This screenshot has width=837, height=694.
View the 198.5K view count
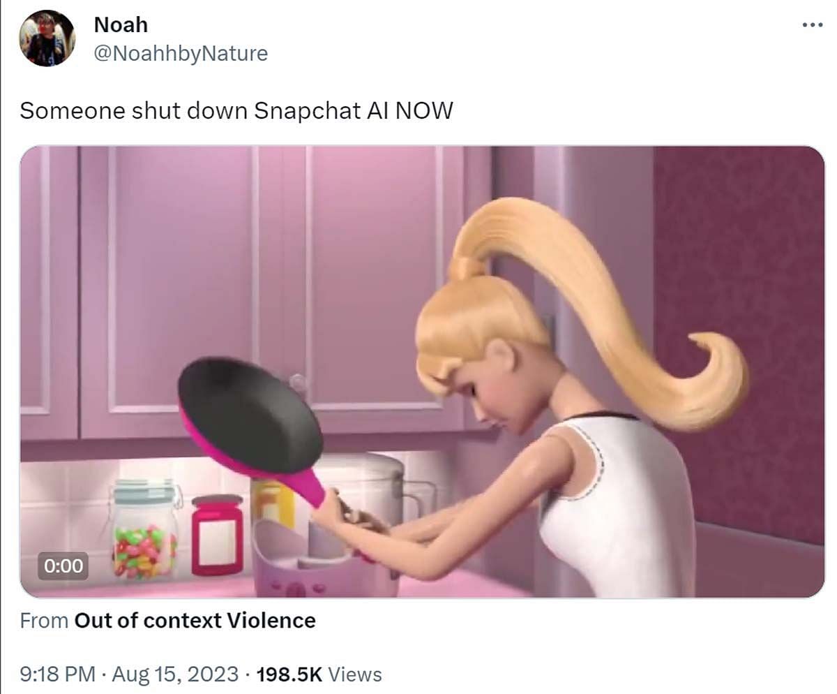tap(289, 674)
